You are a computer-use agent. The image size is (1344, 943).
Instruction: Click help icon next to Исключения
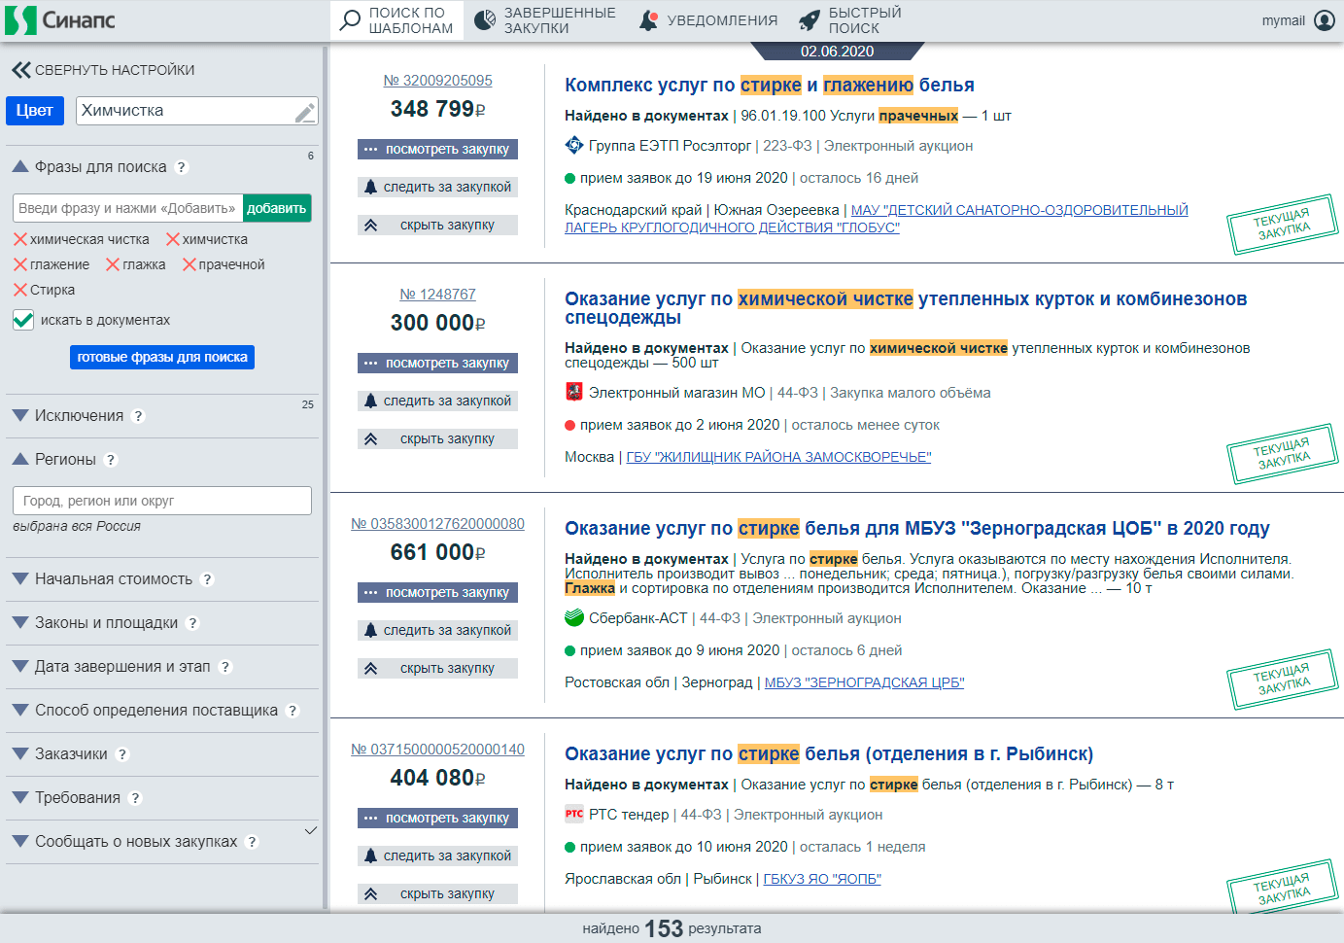(138, 416)
